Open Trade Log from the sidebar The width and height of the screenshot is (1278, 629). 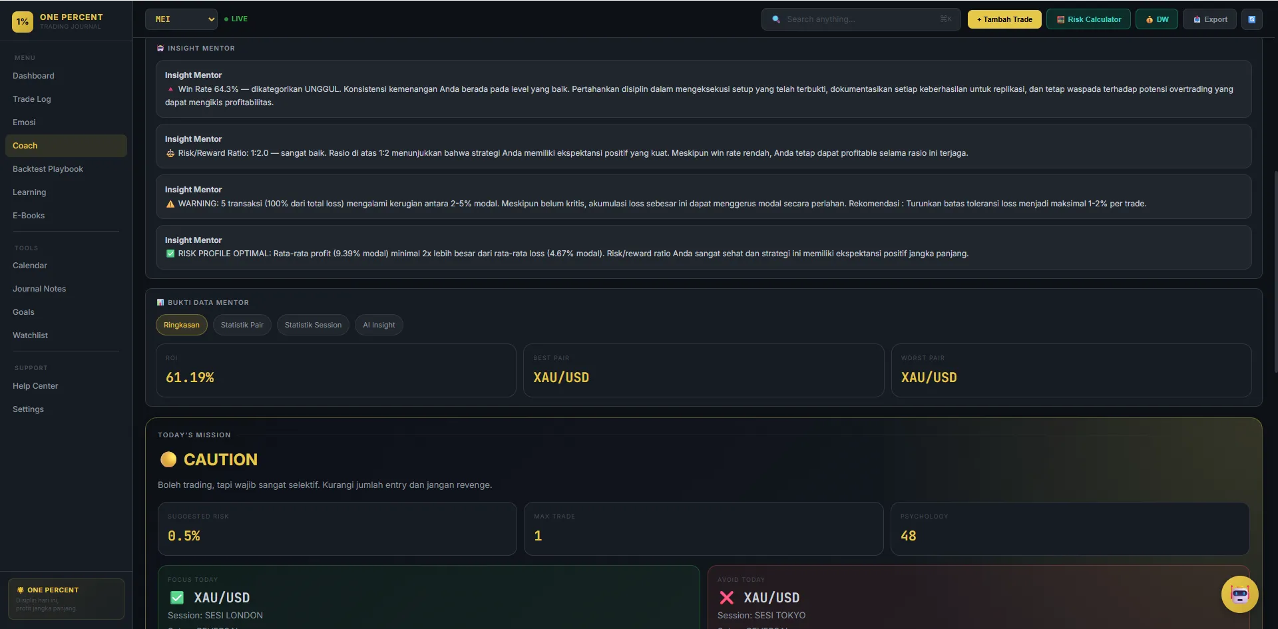click(66, 99)
